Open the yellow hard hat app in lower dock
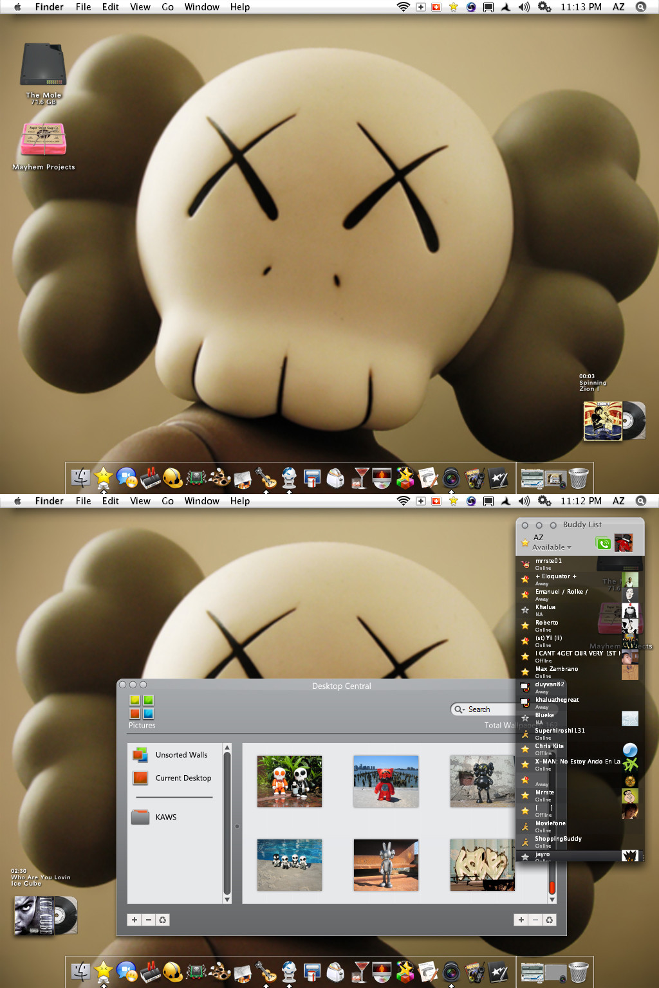 [x=173, y=972]
